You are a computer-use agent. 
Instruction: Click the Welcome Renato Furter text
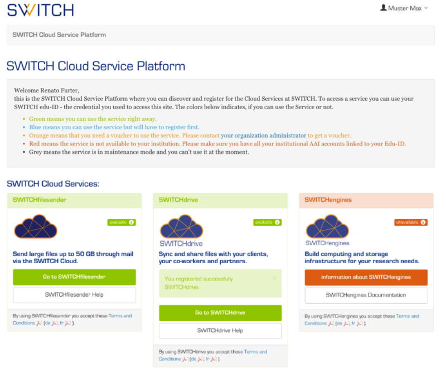pos(47,91)
